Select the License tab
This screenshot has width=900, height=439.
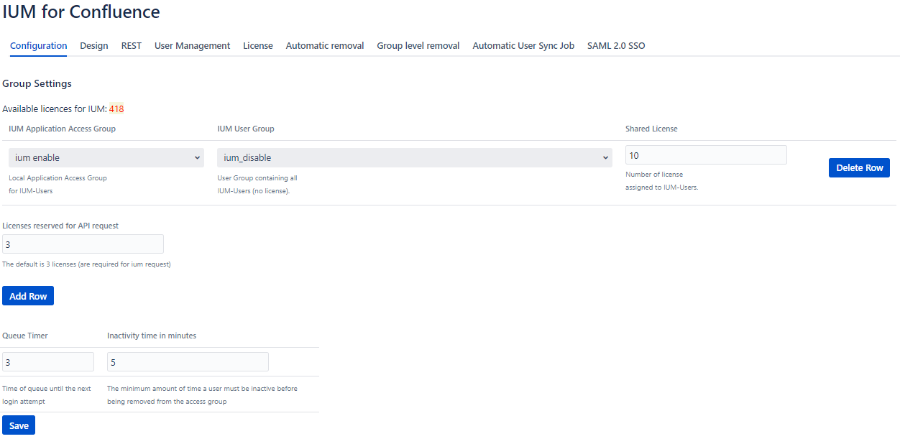[257, 45]
